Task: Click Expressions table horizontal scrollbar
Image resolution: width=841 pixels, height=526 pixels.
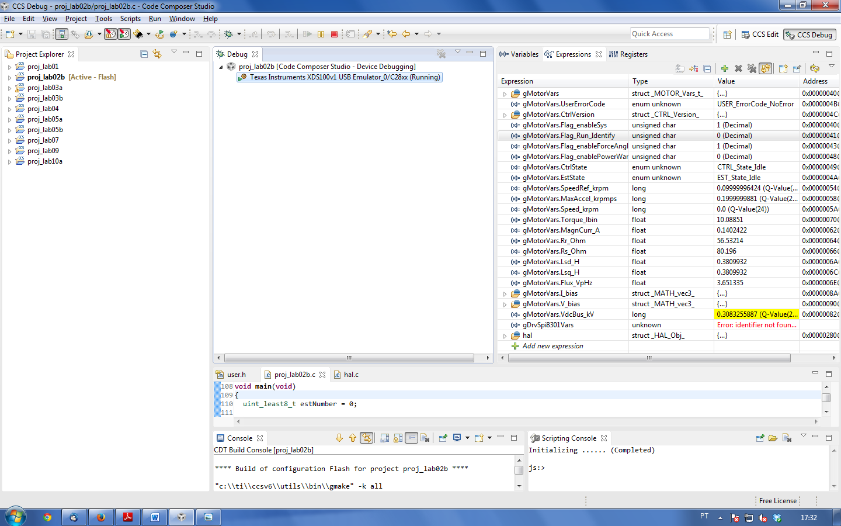Action: 649,358
